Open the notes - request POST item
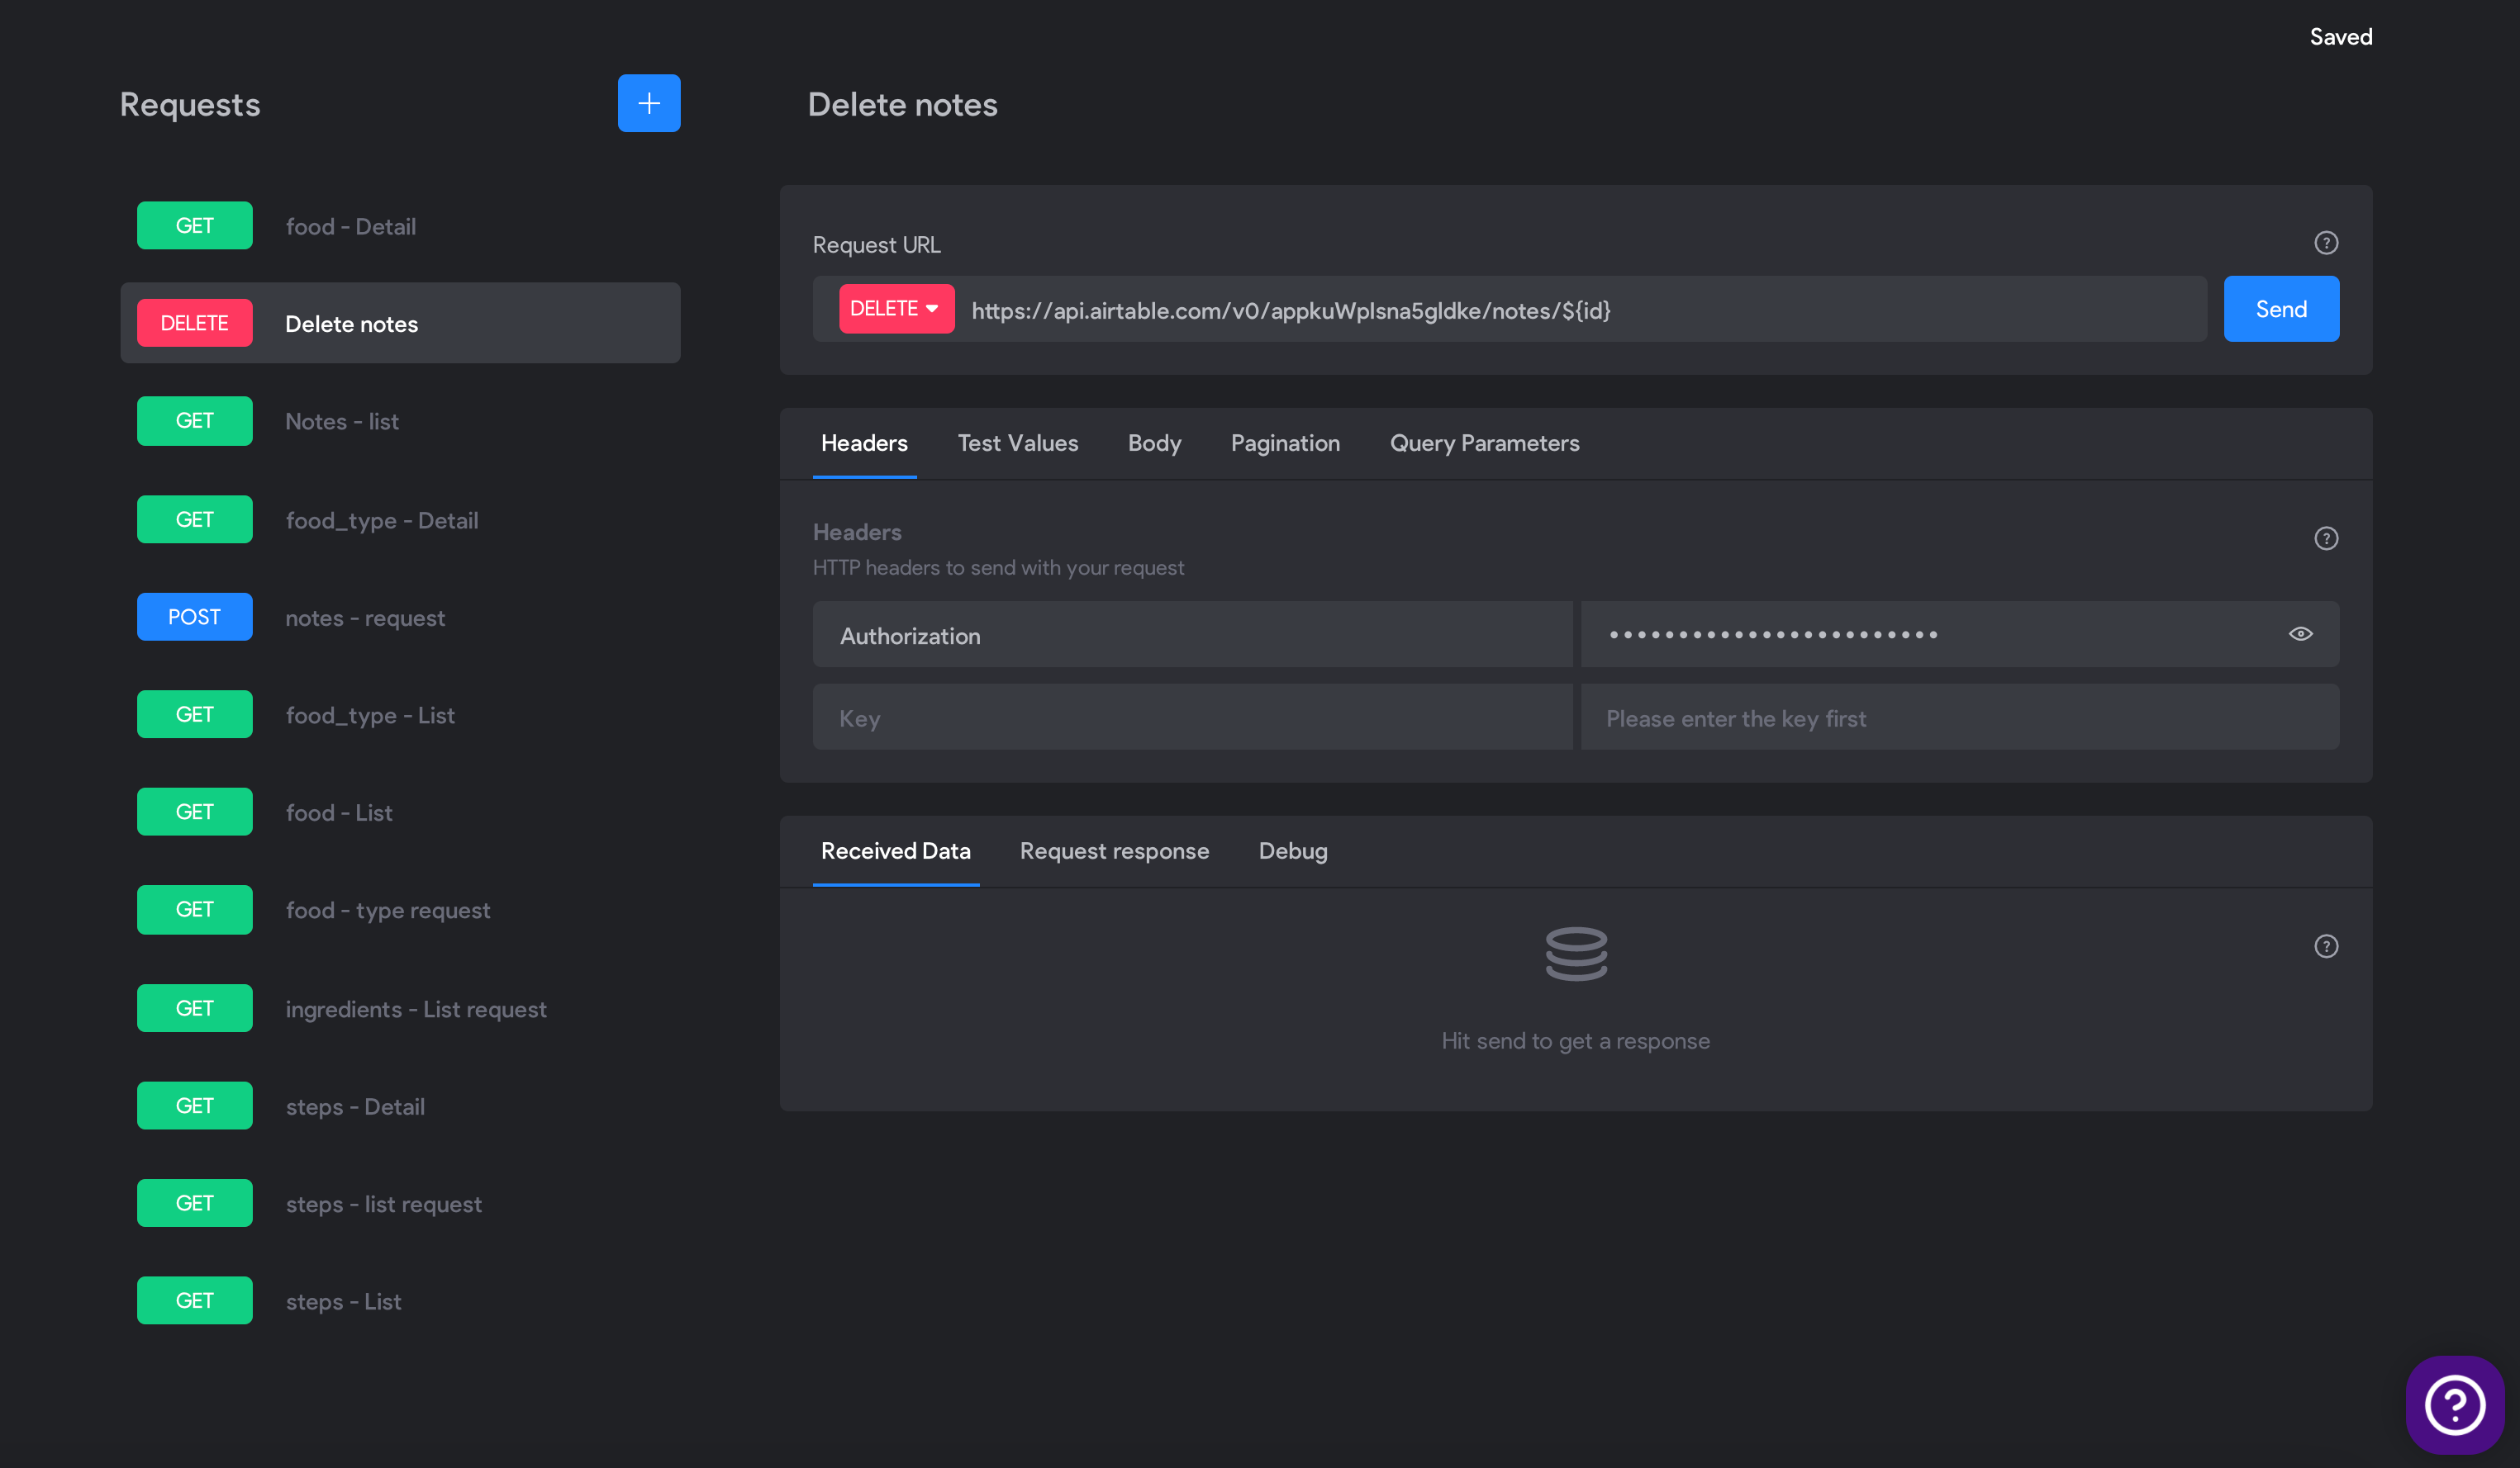The image size is (2520, 1468). click(400, 617)
